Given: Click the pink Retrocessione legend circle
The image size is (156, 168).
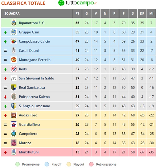Looking at the screenshot, I should pyautogui.click(x=91, y=164).
